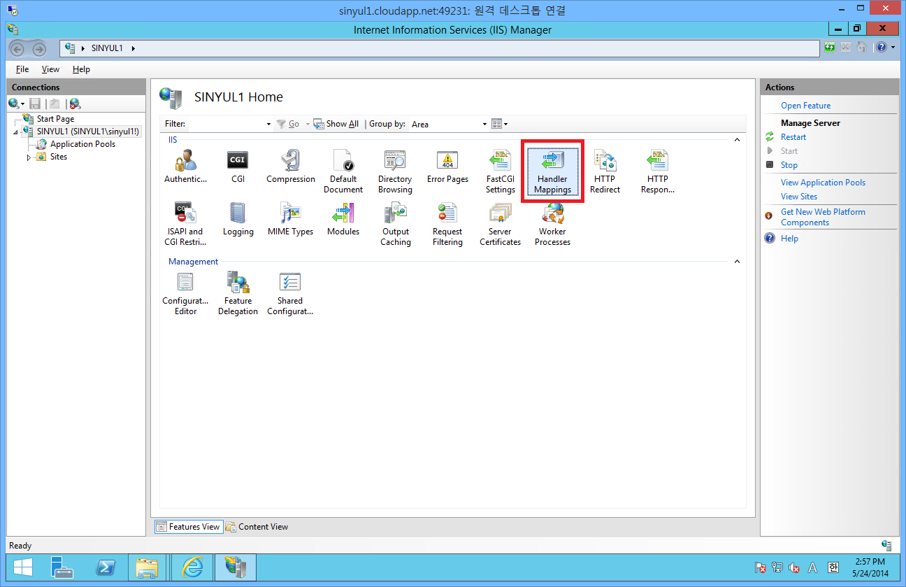
Task: Open the File menu
Action: [22, 69]
